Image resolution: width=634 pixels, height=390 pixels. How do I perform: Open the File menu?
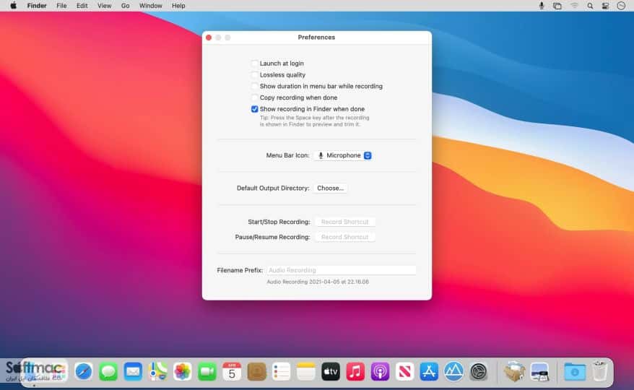(x=61, y=6)
